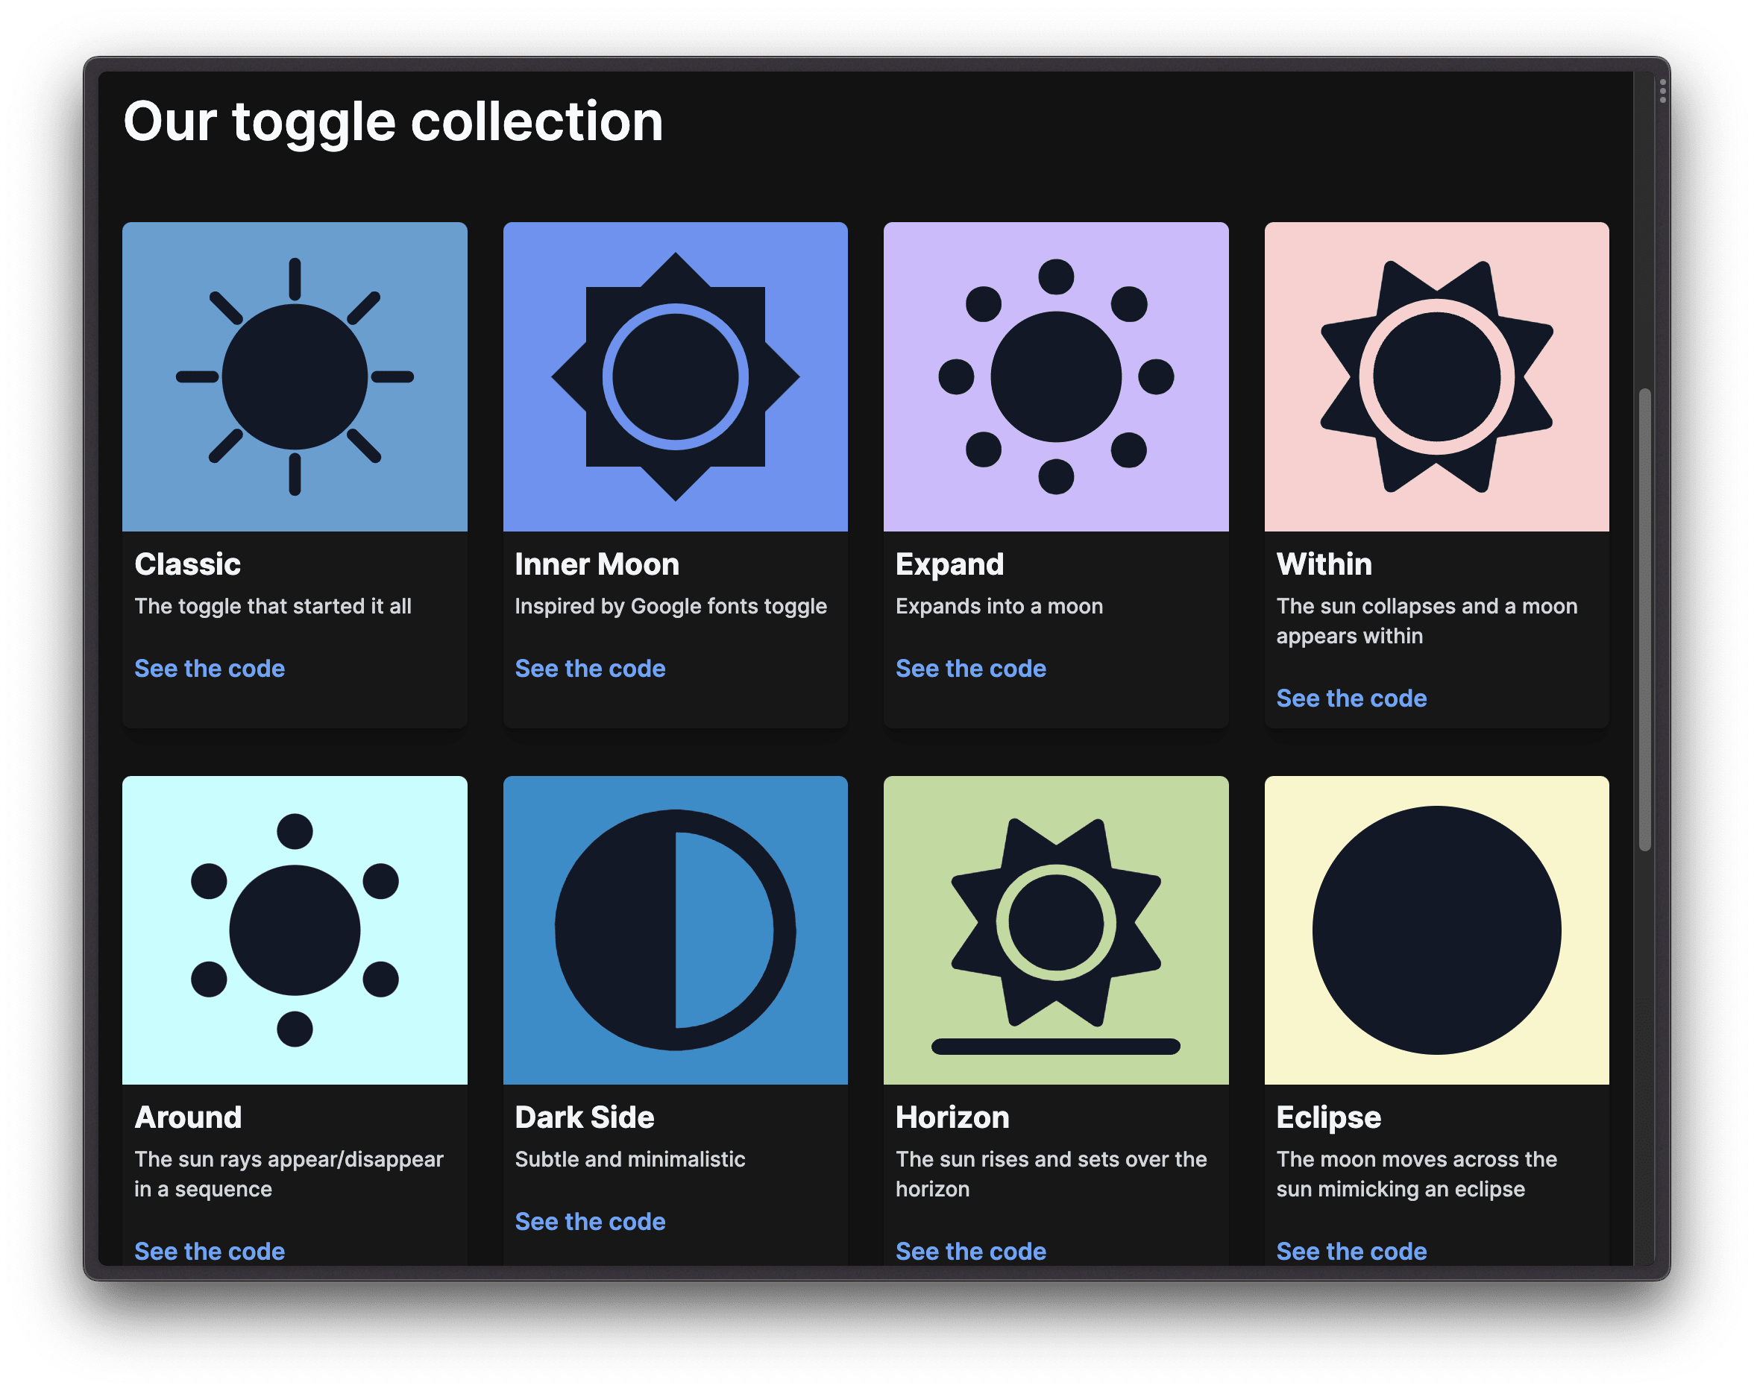
Task: Click the 'Eclipse' card title
Action: pyautogui.click(x=1327, y=1117)
